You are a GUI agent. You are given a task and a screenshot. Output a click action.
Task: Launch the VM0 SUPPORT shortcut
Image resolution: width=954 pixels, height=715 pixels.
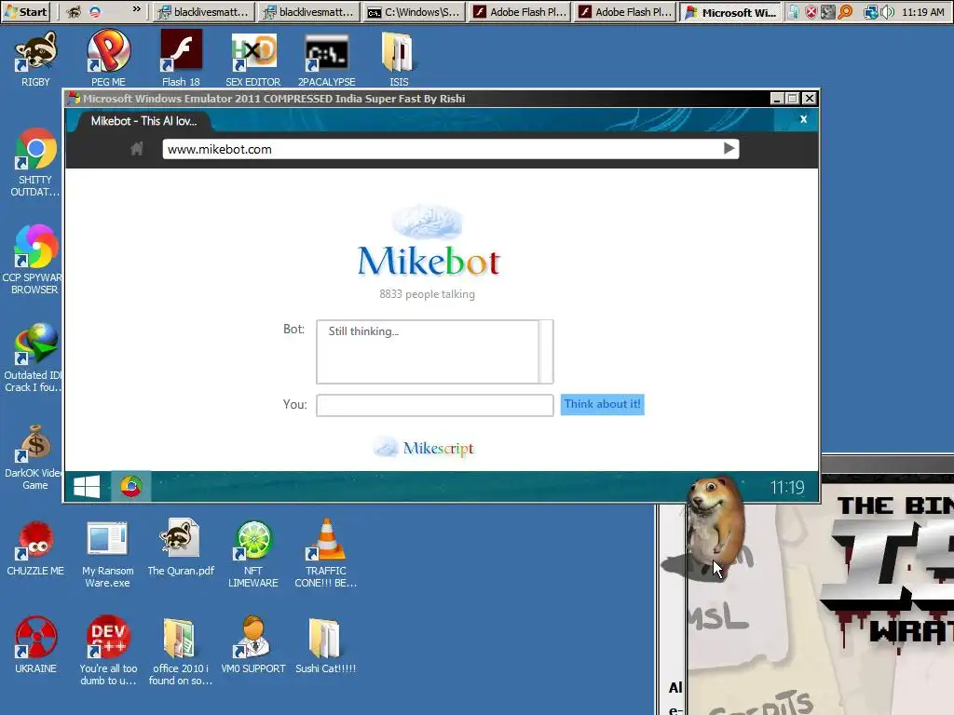tap(253, 644)
